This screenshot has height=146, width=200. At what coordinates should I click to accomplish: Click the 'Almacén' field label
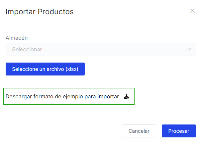(17, 38)
